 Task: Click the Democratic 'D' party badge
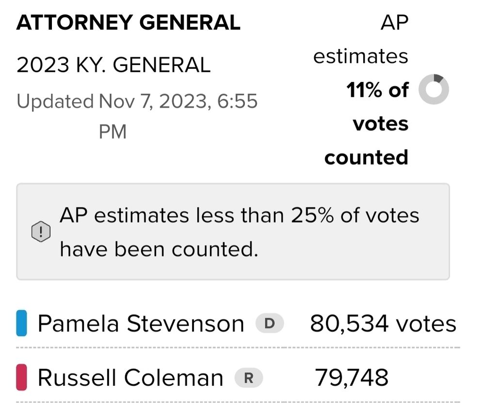(270, 324)
